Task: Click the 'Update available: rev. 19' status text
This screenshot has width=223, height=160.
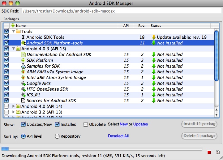Action: pyautogui.click(x=182, y=37)
